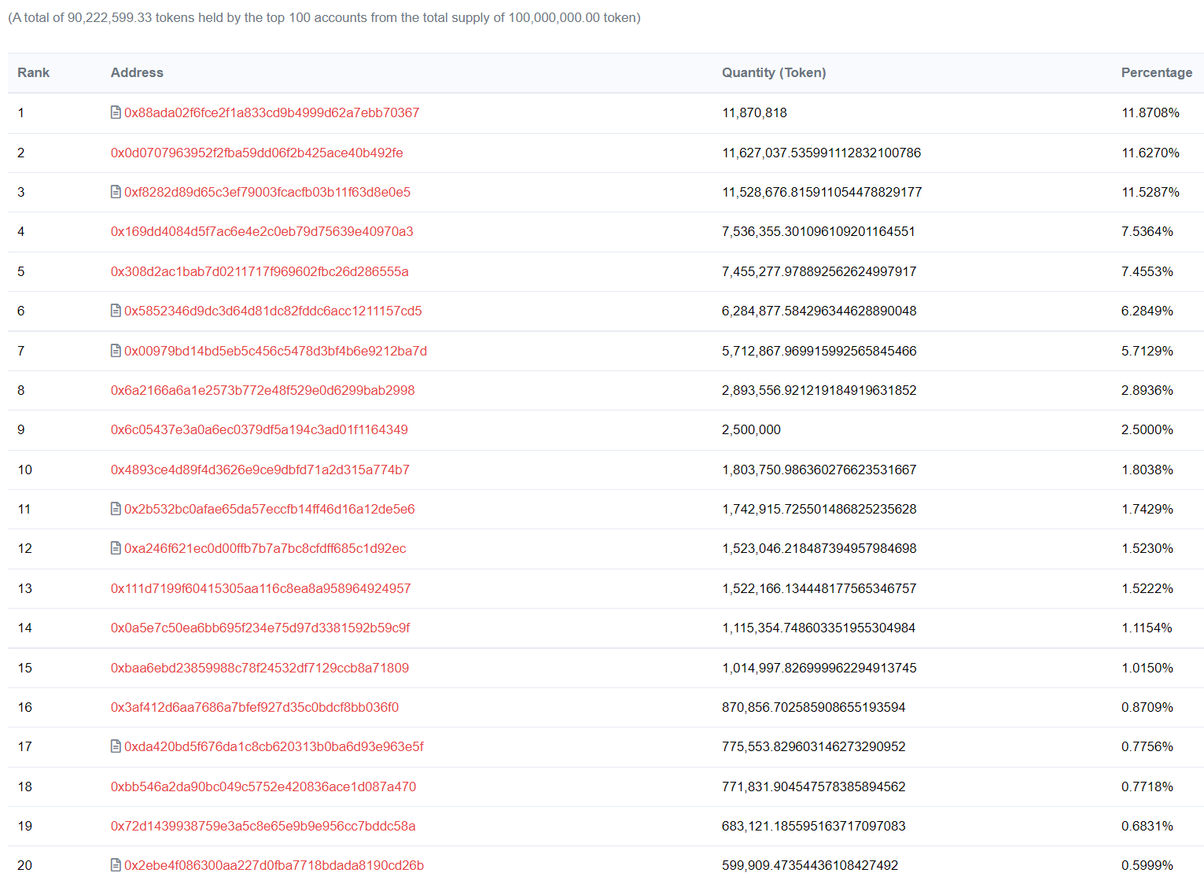Image resolution: width=1204 pixels, height=884 pixels.
Task: Open address 0x111d7199f60415305aa116c8ea8a958964924957
Action: click(261, 588)
